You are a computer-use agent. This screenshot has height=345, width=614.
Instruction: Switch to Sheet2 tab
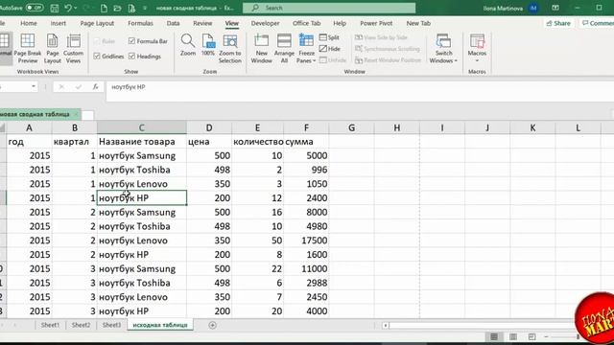[81, 325]
